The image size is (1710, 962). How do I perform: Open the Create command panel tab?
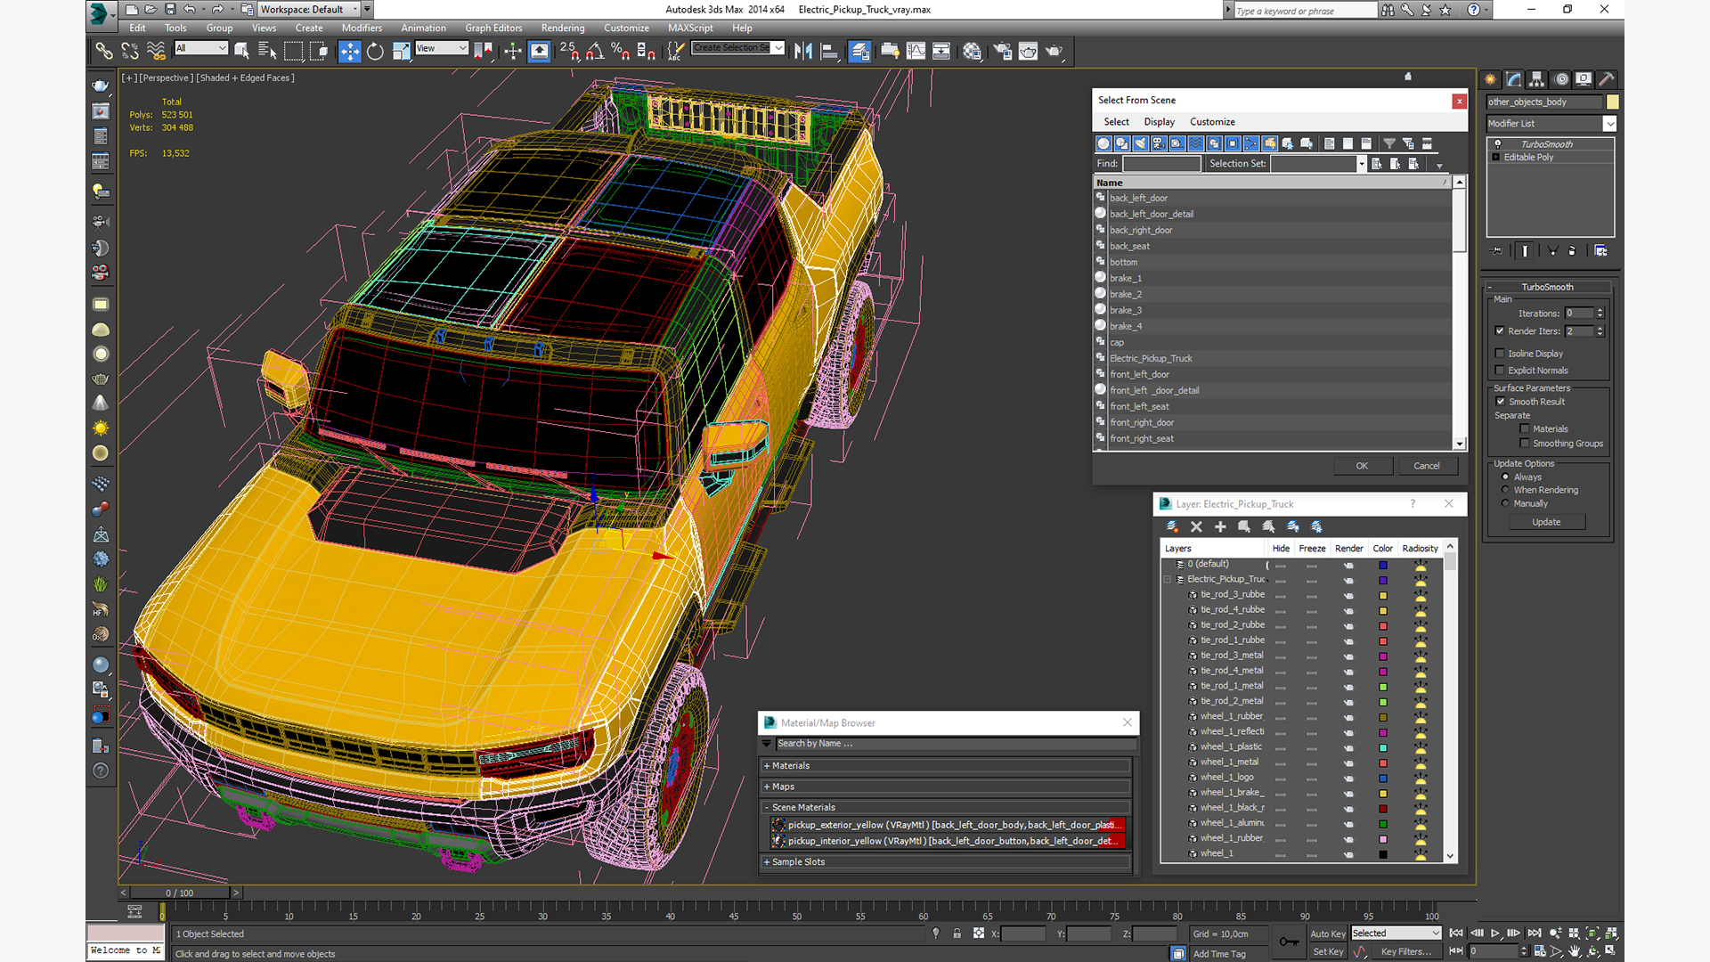1490,79
